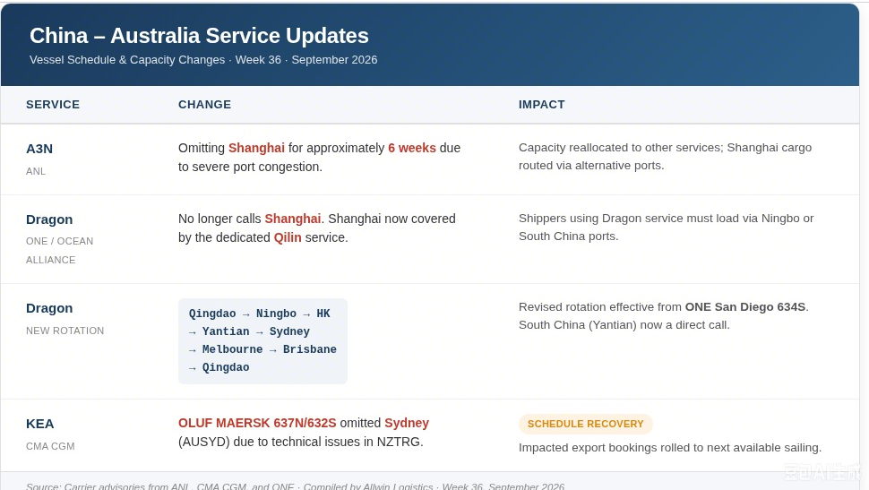Click the CMA CGM carrier label
869x490 pixels.
[x=50, y=446]
